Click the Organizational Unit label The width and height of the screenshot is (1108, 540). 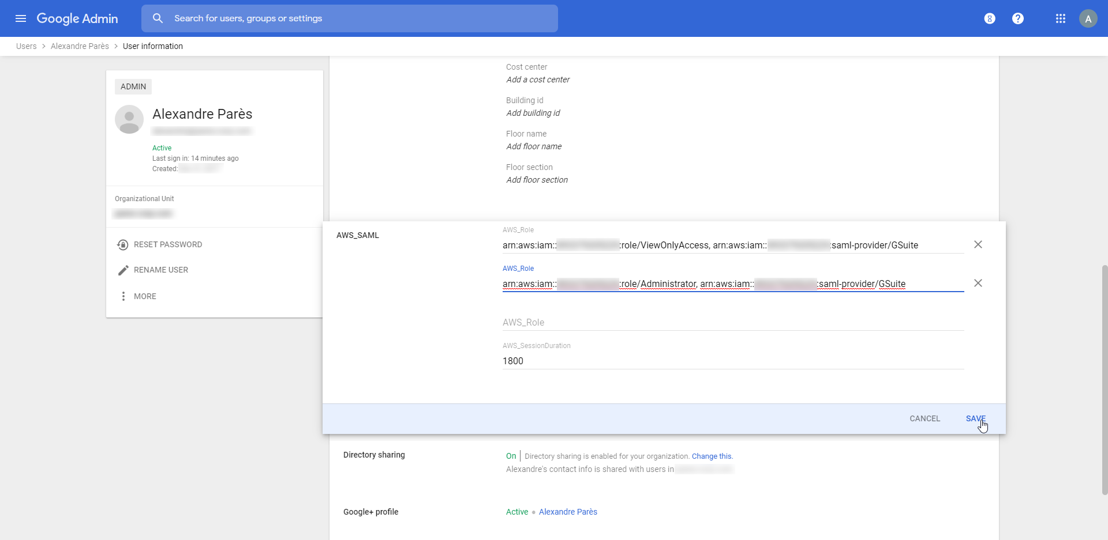pos(144,199)
